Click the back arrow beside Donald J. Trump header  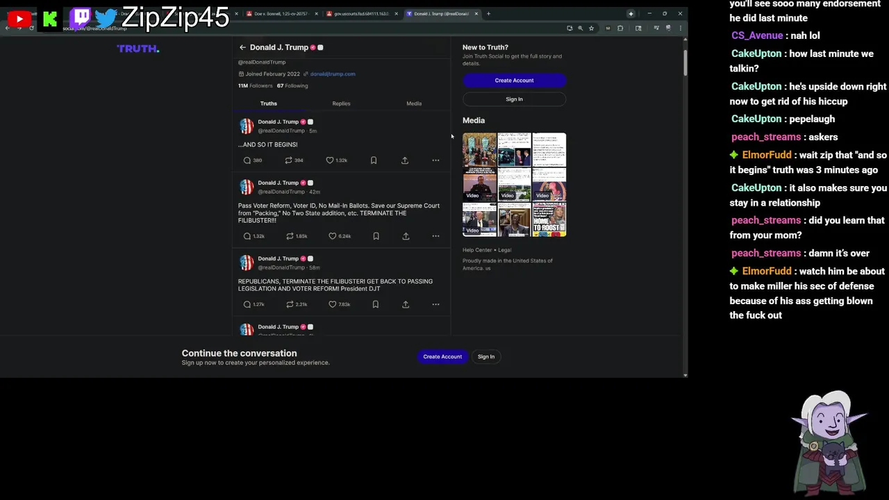point(242,47)
